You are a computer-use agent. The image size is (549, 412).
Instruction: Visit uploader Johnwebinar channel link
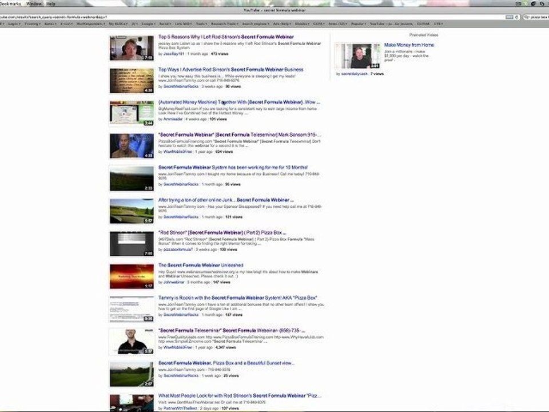click(174, 282)
